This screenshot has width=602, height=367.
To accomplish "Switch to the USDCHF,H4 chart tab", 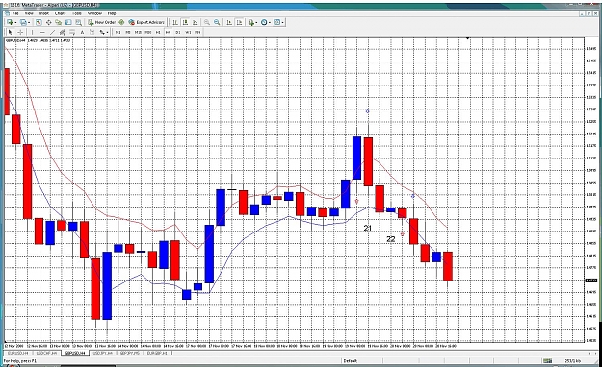I will pyautogui.click(x=46, y=353).
